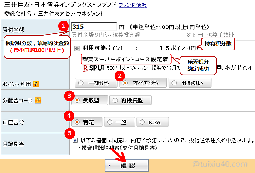Click the 315 ポイント(円) value
This screenshot has width=255, height=173.
coord(179,48)
